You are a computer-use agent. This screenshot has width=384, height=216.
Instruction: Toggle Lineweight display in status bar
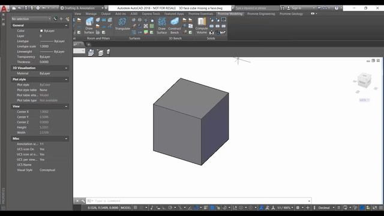point(206,208)
